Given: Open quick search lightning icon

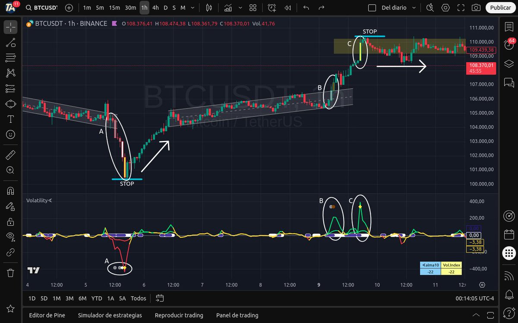Looking at the screenshot, I should (x=430, y=8).
